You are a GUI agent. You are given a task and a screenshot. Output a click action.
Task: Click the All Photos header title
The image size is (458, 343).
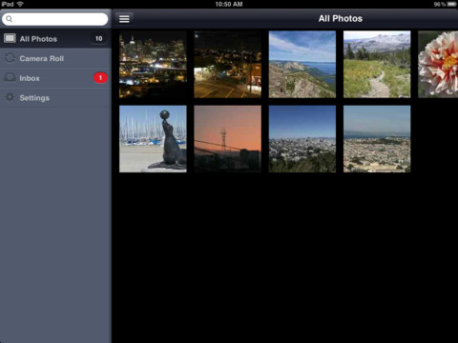tap(341, 19)
